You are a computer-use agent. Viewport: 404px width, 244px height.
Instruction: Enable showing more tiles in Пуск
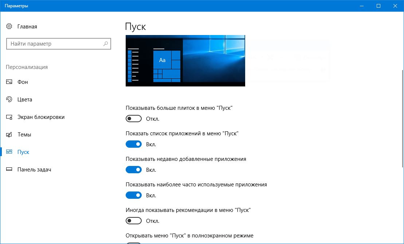point(134,119)
